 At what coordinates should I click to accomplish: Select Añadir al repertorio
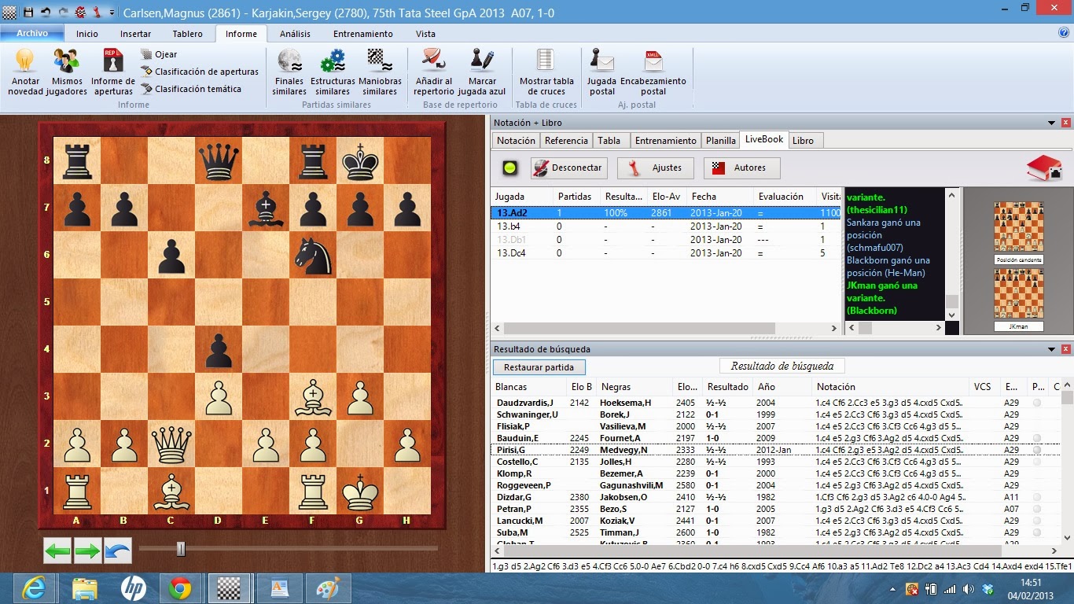[435, 71]
